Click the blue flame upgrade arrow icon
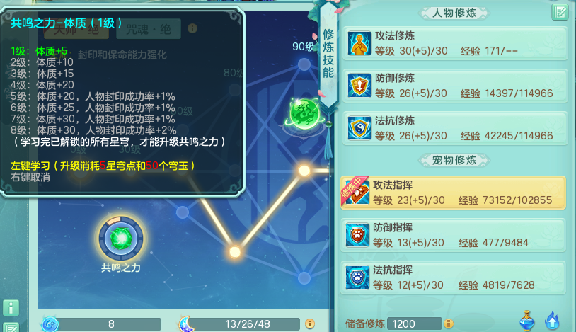Screen dimensions: 576x332 (x=552, y=321)
